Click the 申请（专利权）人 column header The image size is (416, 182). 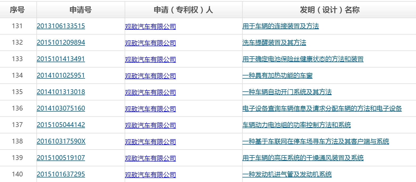point(183,10)
